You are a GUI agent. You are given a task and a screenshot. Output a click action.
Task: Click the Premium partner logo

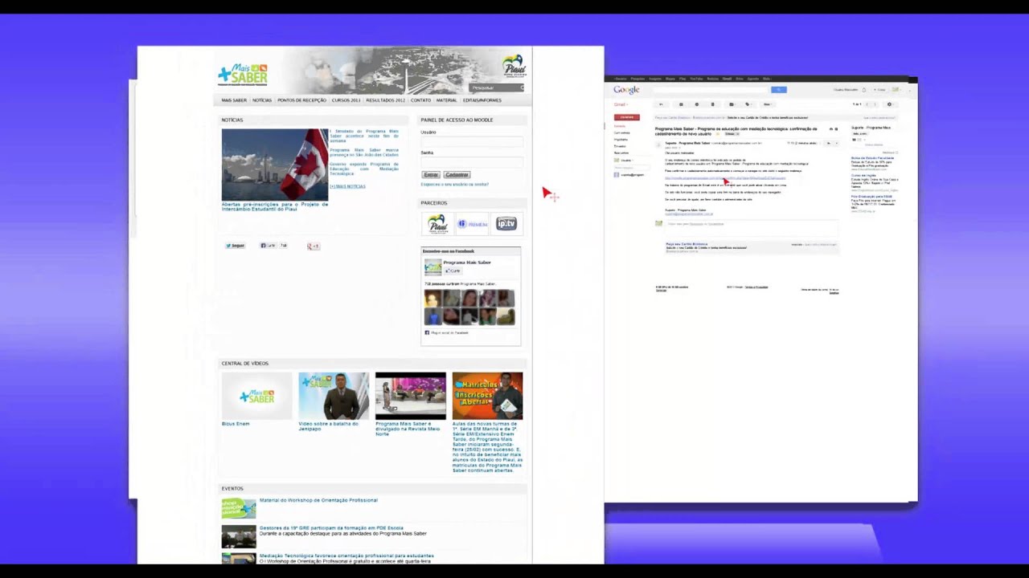(473, 224)
